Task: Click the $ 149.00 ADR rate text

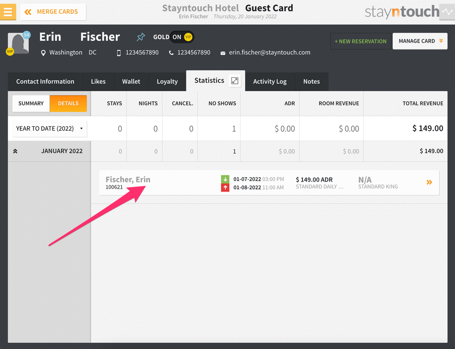Action: (x=314, y=180)
